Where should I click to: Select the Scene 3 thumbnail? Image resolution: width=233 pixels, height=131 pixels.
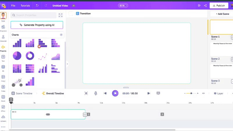pyautogui.click(x=221, y=71)
